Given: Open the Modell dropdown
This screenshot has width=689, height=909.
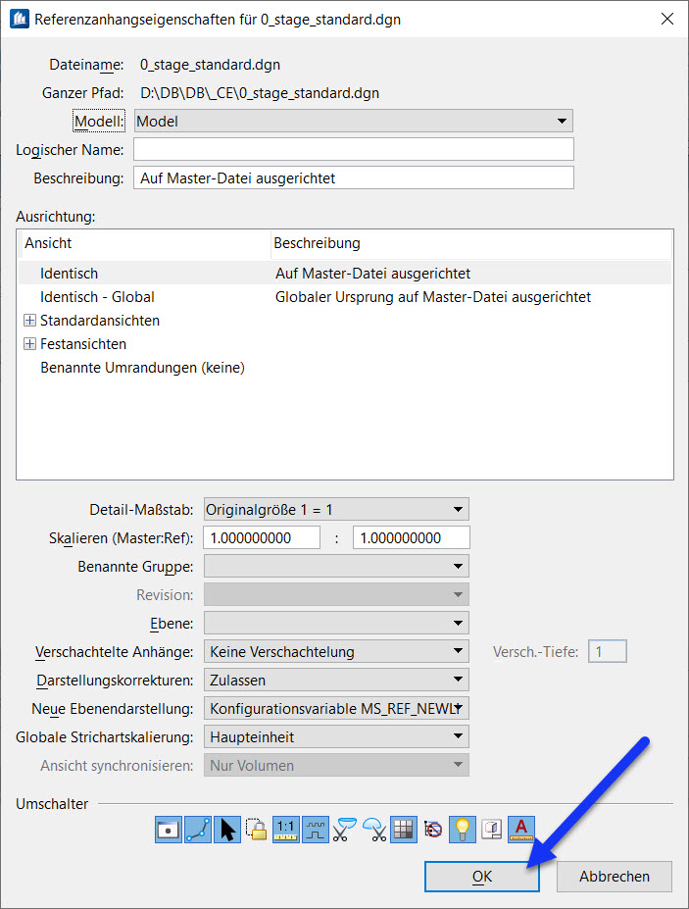Looking at the screenshot, I should (354, 122).
